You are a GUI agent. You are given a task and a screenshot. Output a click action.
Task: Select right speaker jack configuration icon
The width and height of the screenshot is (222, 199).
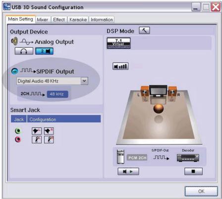tap(49, 131)
